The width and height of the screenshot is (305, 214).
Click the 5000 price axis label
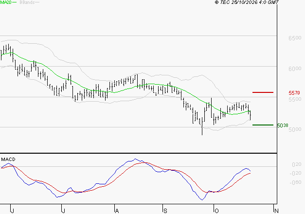click(x=295, y=129)
